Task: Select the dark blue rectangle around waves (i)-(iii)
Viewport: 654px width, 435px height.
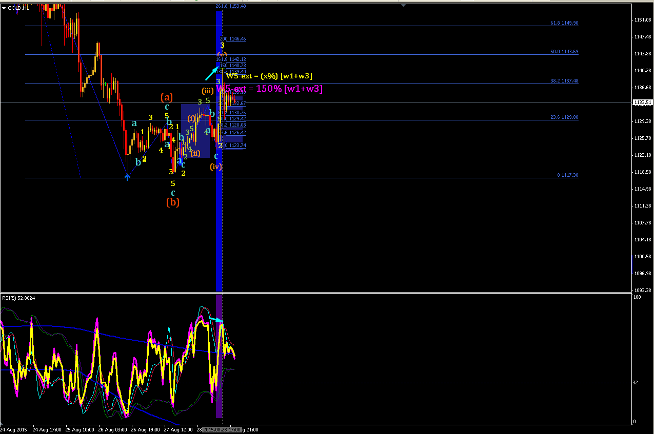Action: (x=195, y=131)
